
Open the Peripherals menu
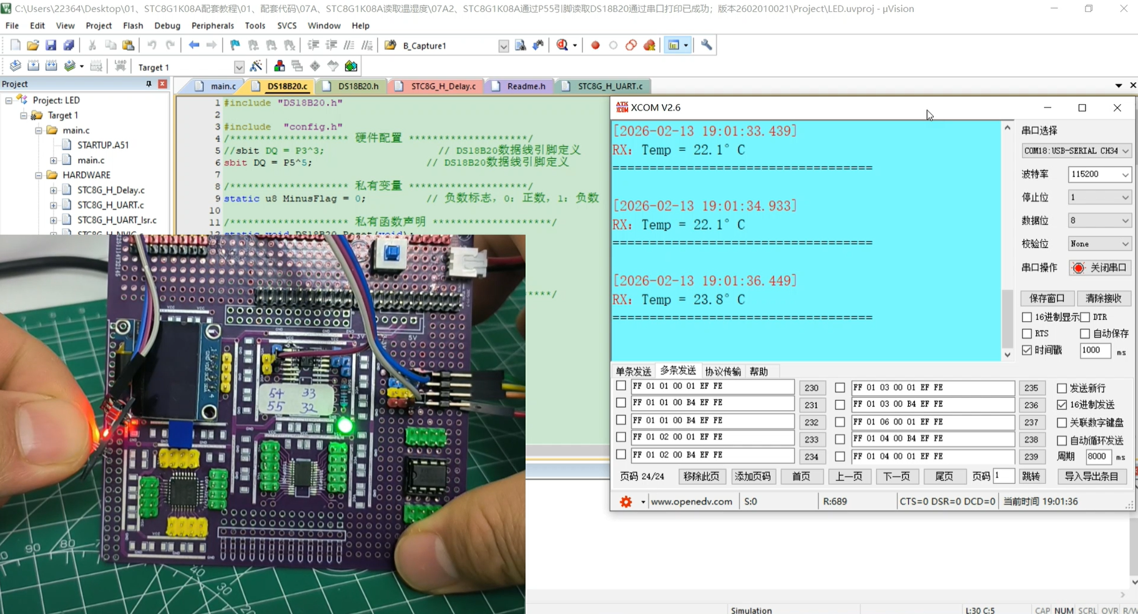pyautogui.click(x=212, y=26)
